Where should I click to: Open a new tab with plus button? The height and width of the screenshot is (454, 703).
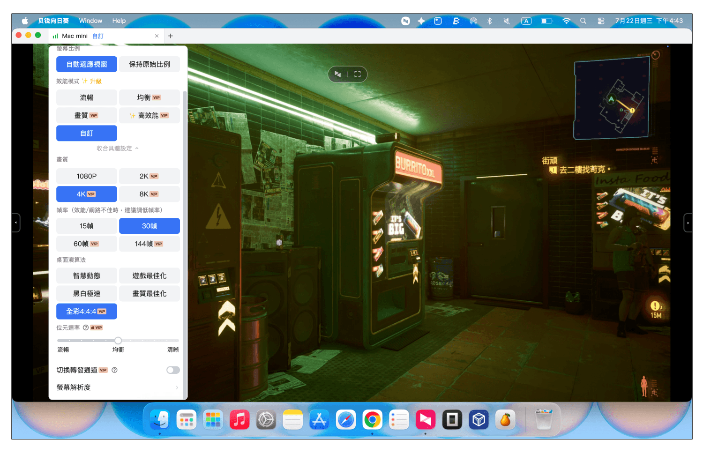[171, 36]
